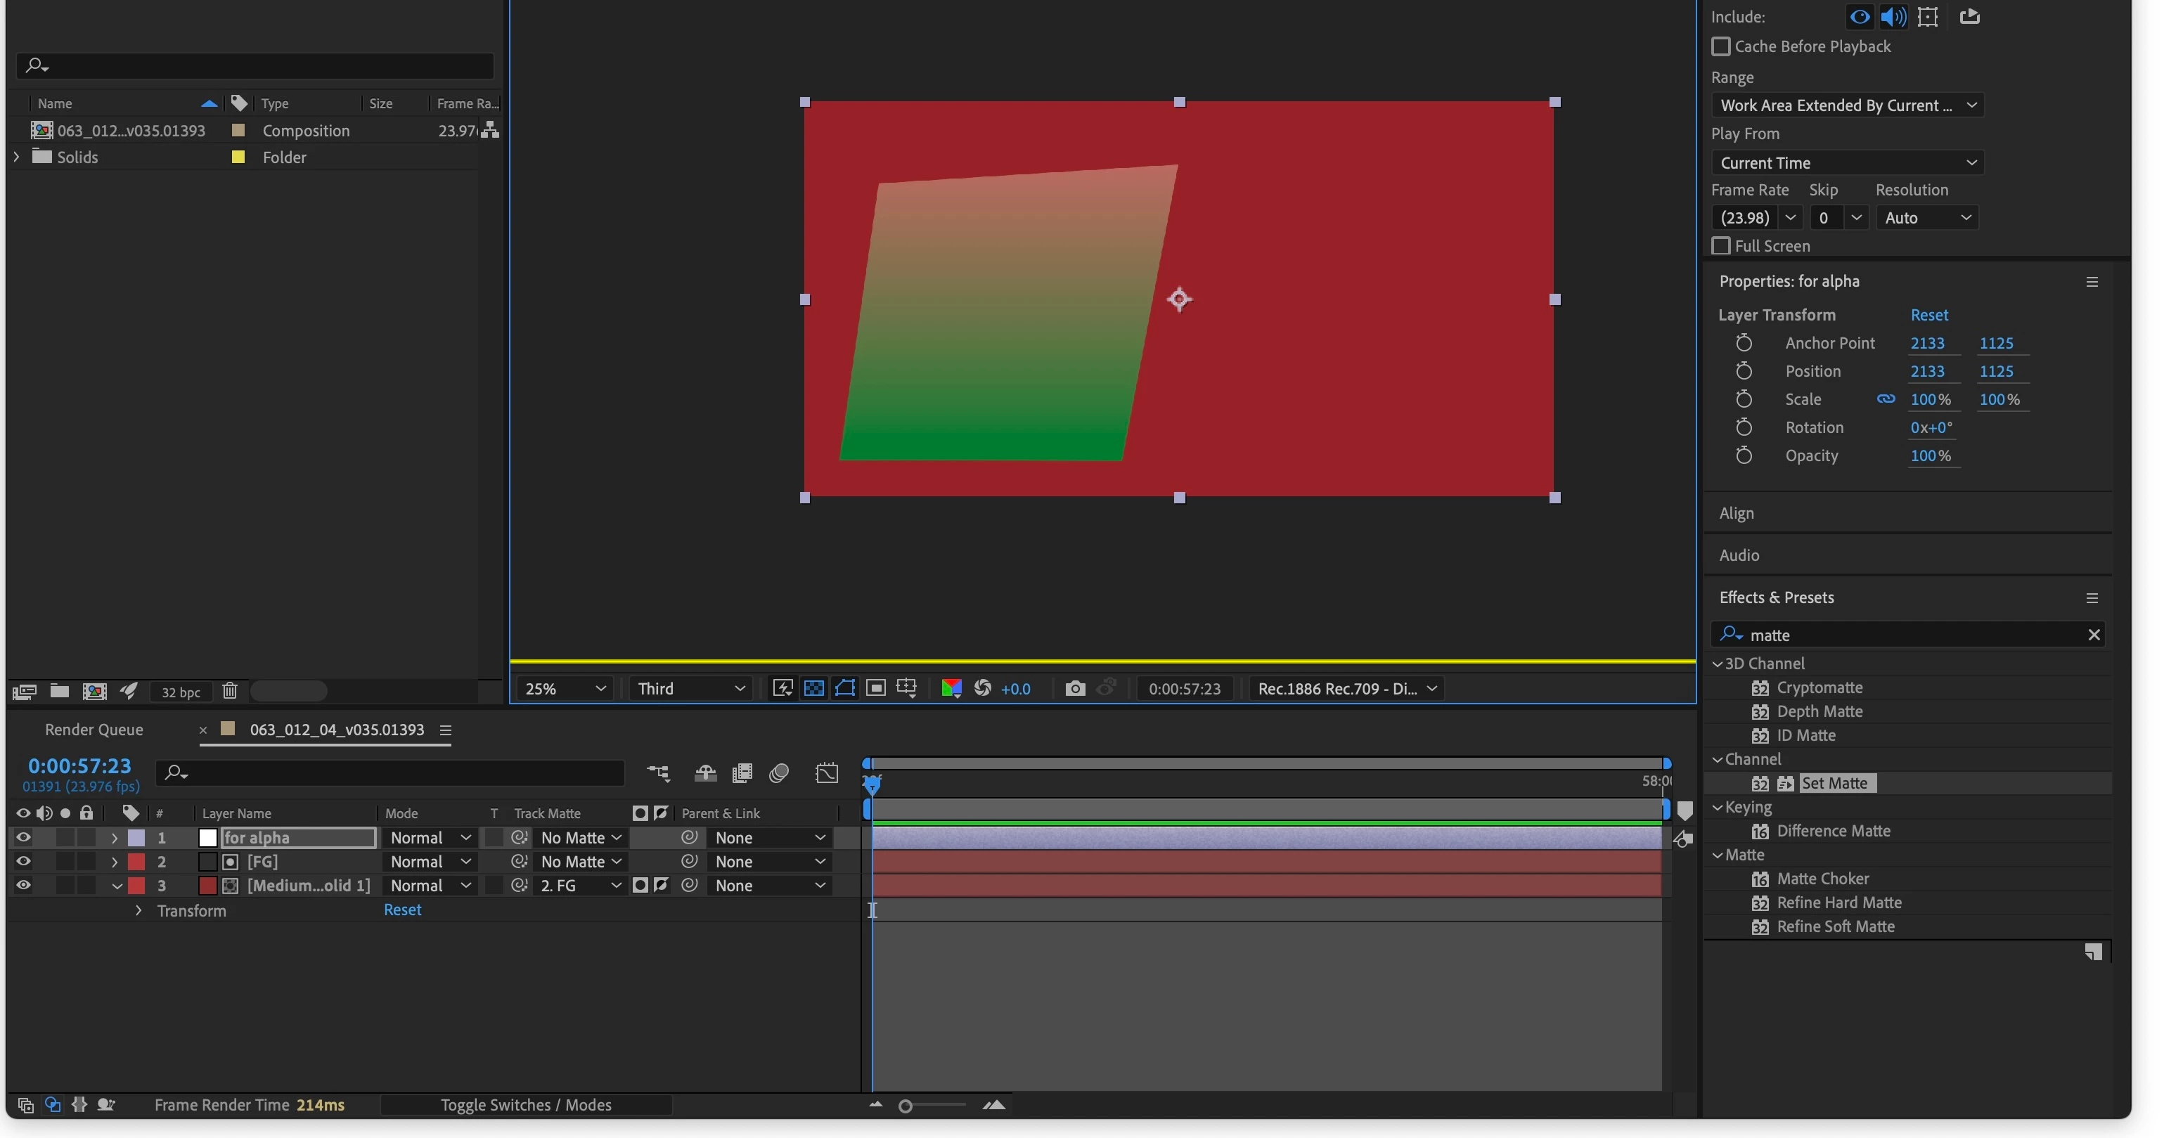Viewport: 2164px width, 1138px height.
Task: Expand the Solids folder in Project
Action: 16,157
